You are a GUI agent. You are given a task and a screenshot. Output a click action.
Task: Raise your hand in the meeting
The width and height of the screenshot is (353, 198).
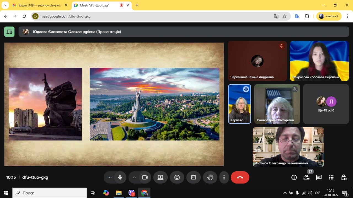coord(210,177)
